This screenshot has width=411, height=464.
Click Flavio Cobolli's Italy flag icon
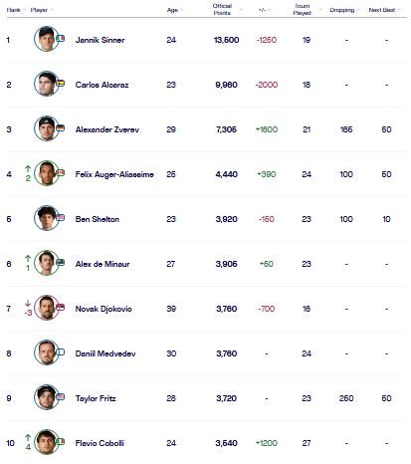(61, 441)
